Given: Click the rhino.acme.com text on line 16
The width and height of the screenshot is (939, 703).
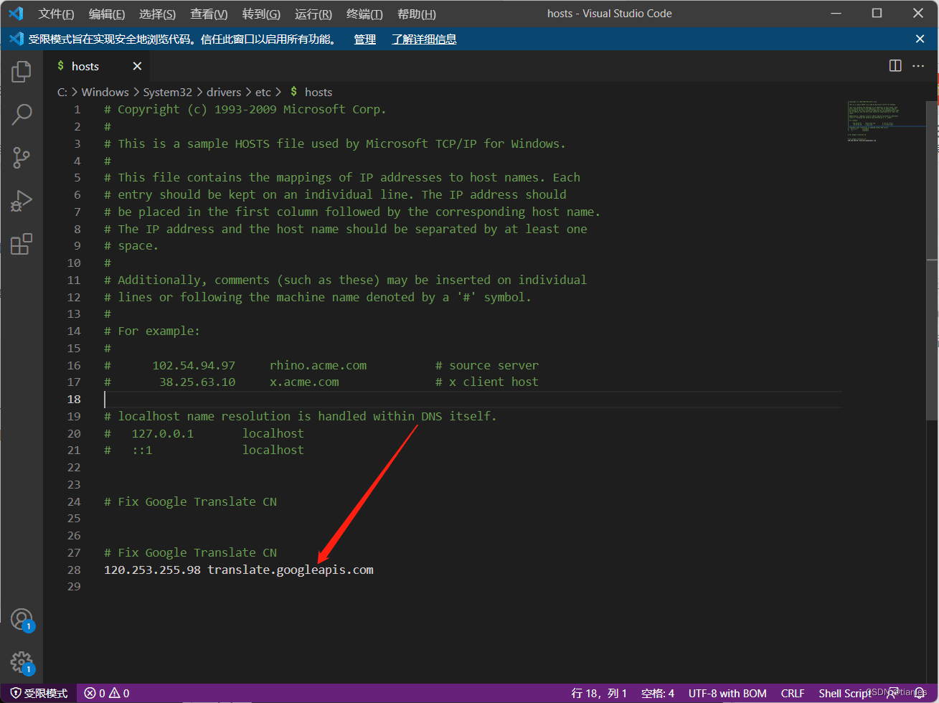Looking at the screenshot, I should pos(318,365).
